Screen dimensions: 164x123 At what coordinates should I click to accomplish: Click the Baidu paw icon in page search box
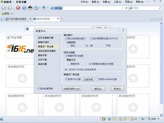pos(27,29)
